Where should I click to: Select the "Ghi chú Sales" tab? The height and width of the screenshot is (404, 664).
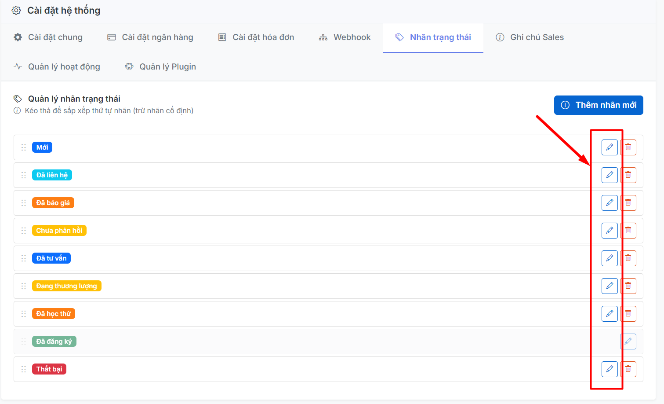coord(530,37)
